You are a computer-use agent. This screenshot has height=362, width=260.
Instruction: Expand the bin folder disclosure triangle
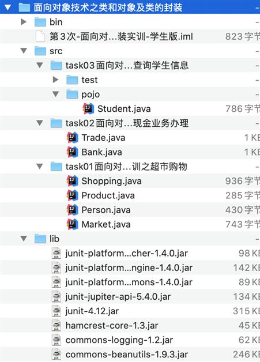pos(24,22)
